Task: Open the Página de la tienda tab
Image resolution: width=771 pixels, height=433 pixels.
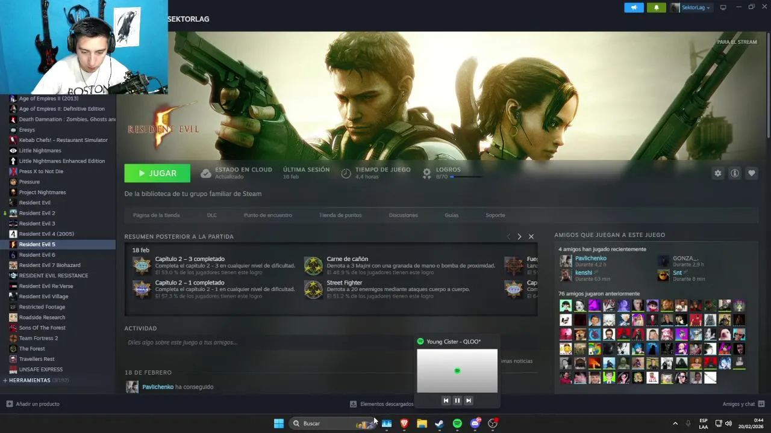Action: [156, 215]
